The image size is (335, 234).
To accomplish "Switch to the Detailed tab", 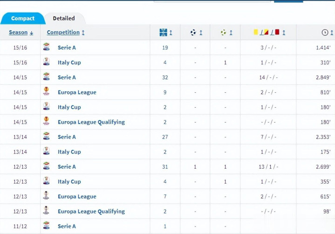I will tap(64, 18).
